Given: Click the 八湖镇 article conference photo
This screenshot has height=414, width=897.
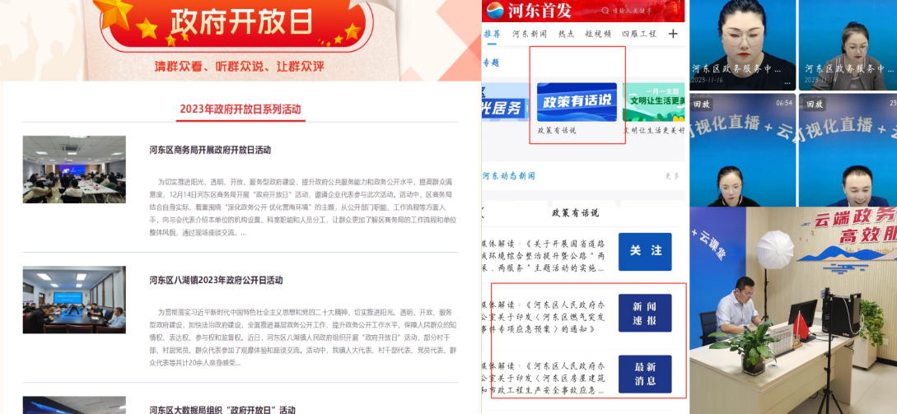Looking at the screenshot, I should tap(74, 300).
